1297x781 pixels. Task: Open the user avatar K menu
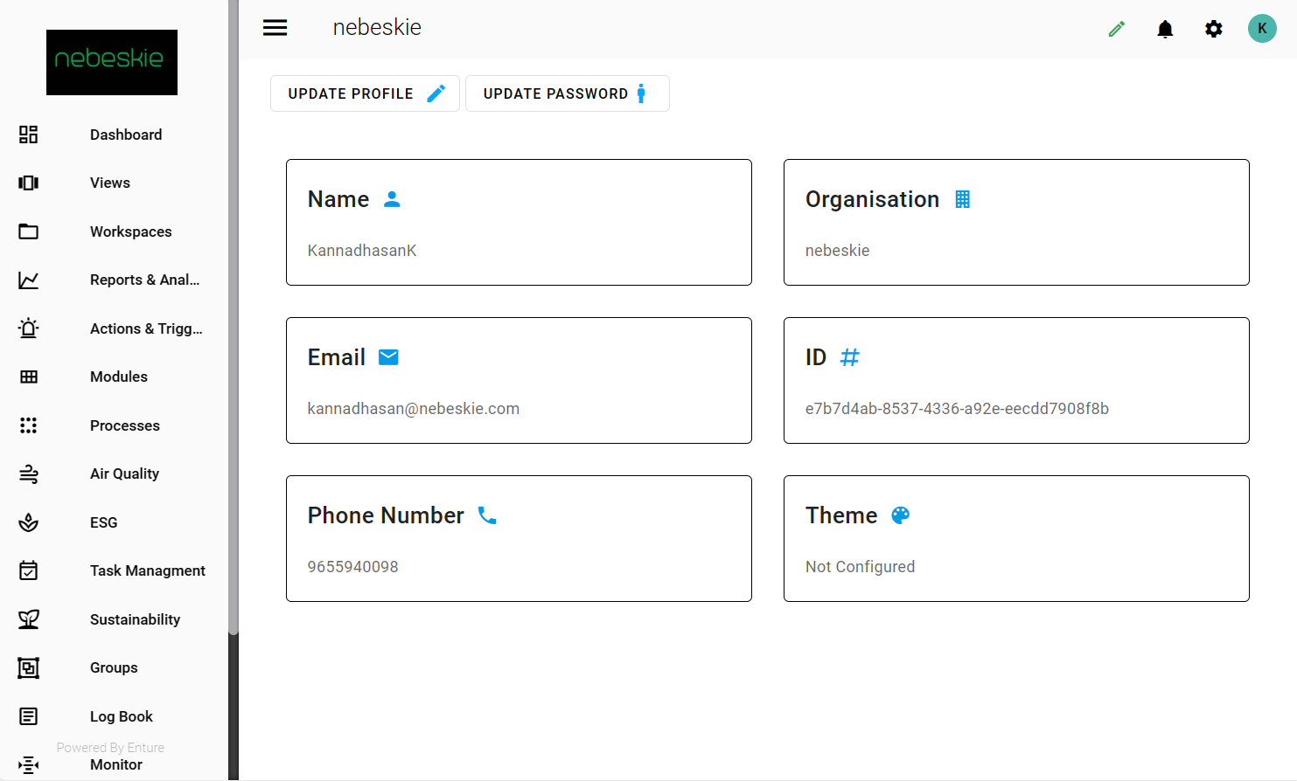[1262, 28]
